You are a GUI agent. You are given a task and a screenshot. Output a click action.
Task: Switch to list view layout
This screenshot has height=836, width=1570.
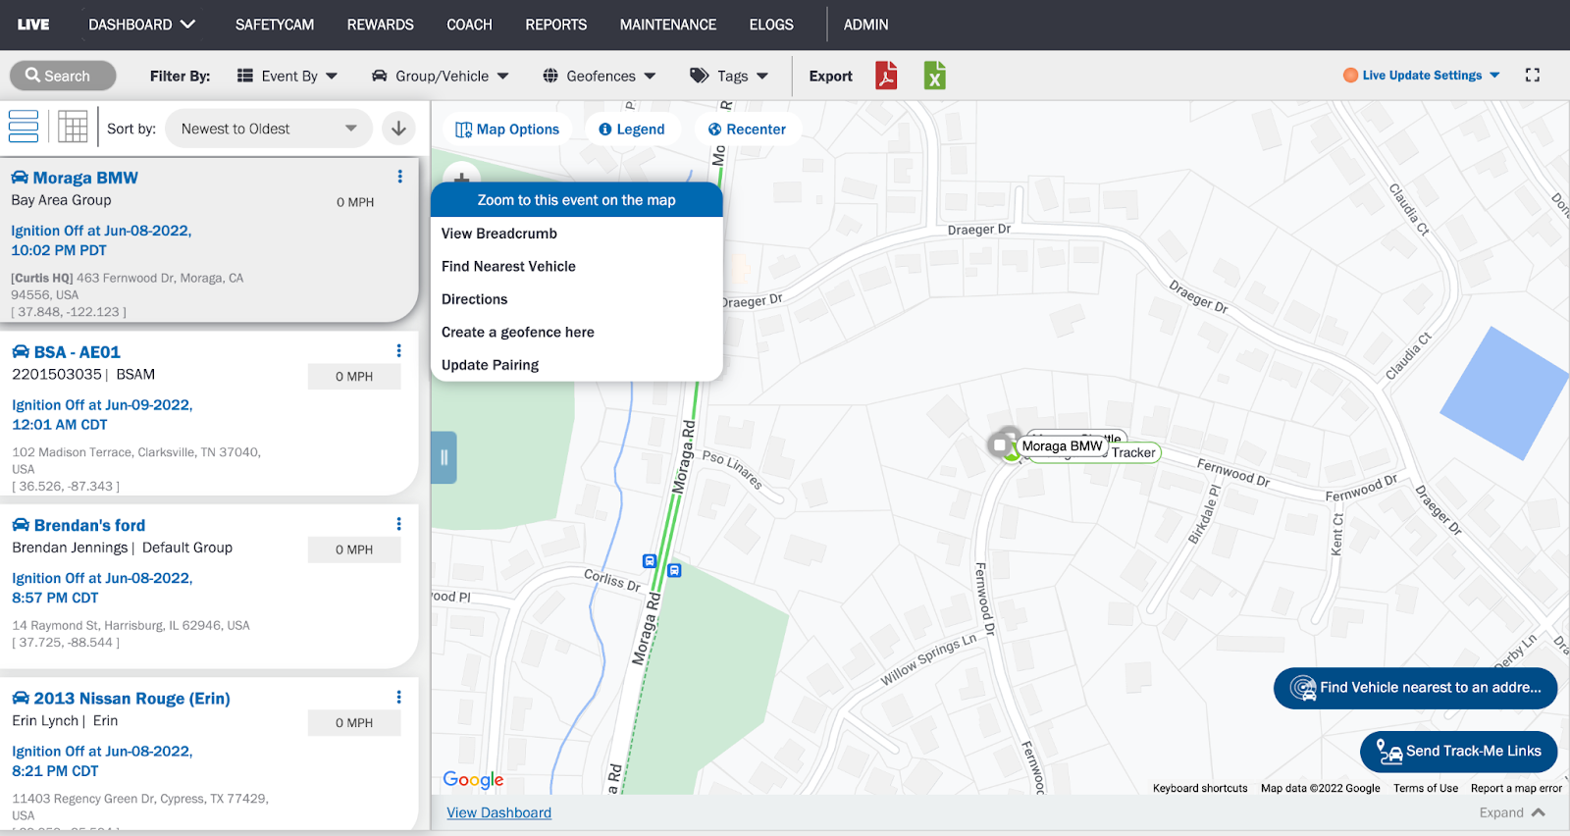point(24,127)
